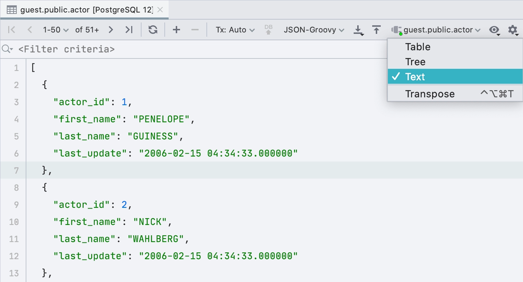Click the opening bracket on line 1
This screenshot has width=523, height=282.
coord(33,68)
